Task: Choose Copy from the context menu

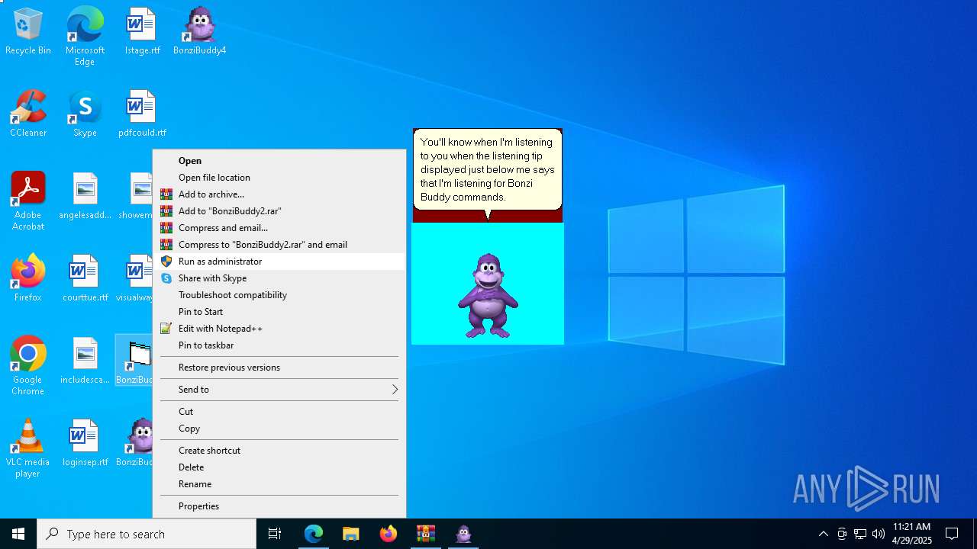Action: [x=279, y=429]
